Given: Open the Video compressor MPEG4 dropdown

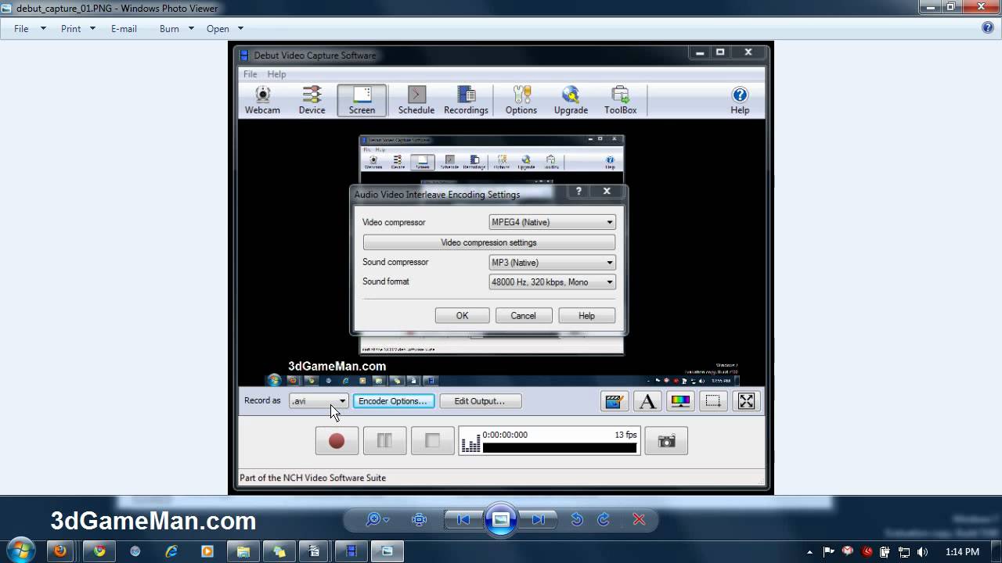Looking at the screenshot, I should [x=552, y=222].
